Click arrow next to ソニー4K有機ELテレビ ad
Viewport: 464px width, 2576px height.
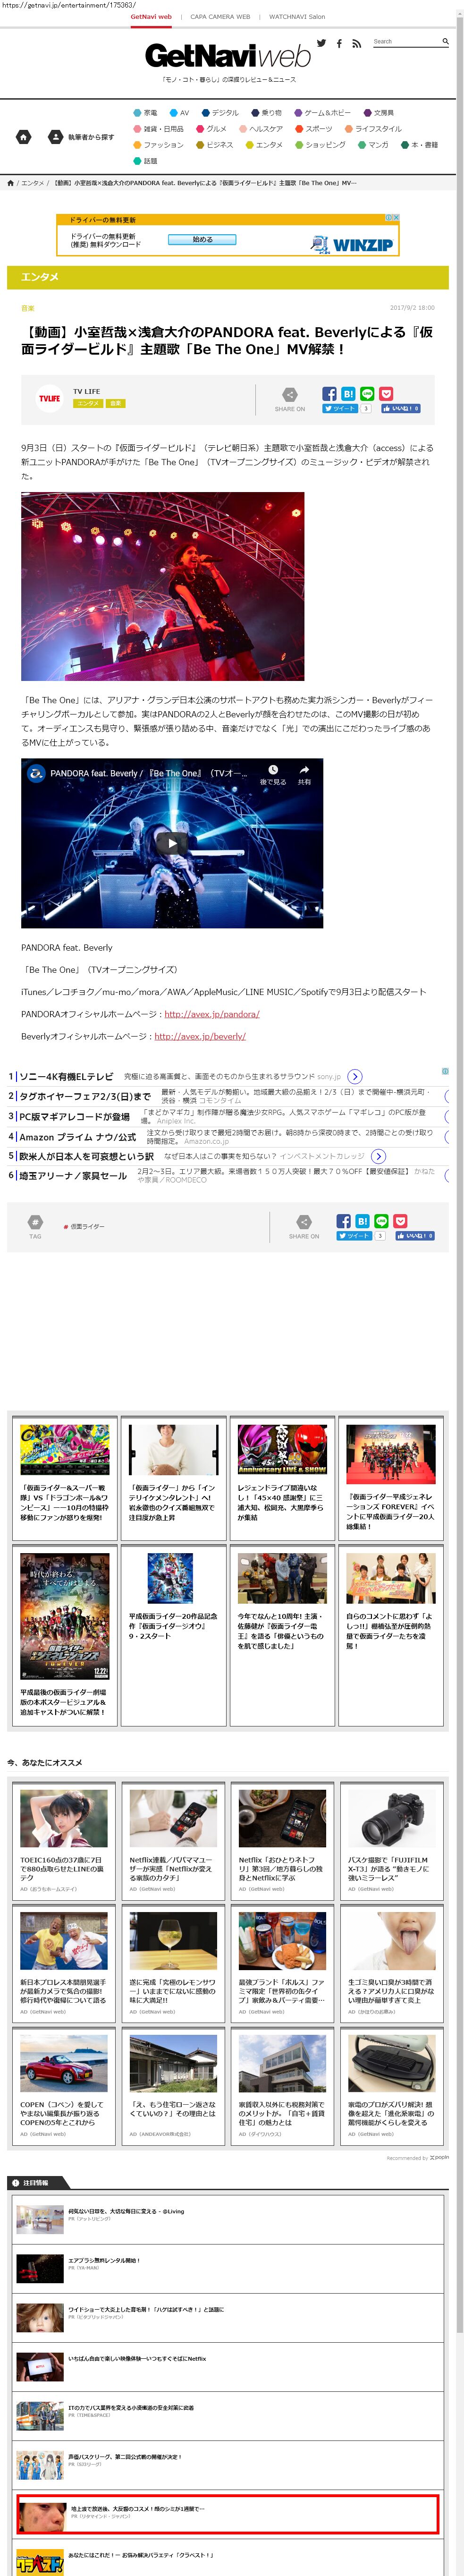[355, 1076]
